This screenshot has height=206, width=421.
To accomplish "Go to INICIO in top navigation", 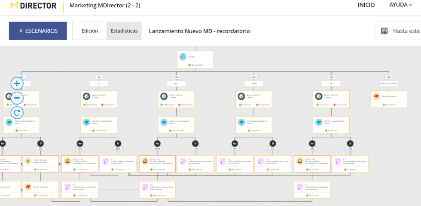I will tap(366, 5).
